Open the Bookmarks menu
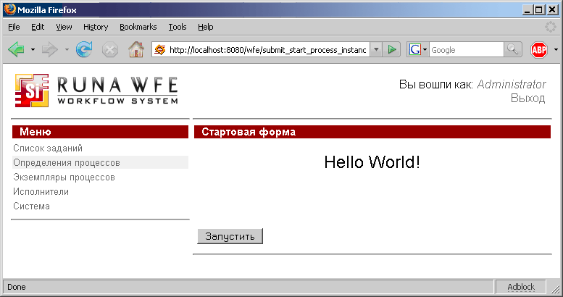Image resolution: width=563 pixels, height=297 pixels. point(138,27)
